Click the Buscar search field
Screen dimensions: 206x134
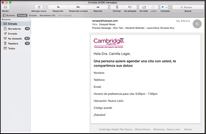(x=188, y=7)
